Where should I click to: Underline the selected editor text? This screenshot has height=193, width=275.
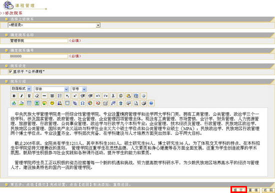coord(29,96)
